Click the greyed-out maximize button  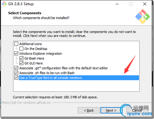pos(131,4)
